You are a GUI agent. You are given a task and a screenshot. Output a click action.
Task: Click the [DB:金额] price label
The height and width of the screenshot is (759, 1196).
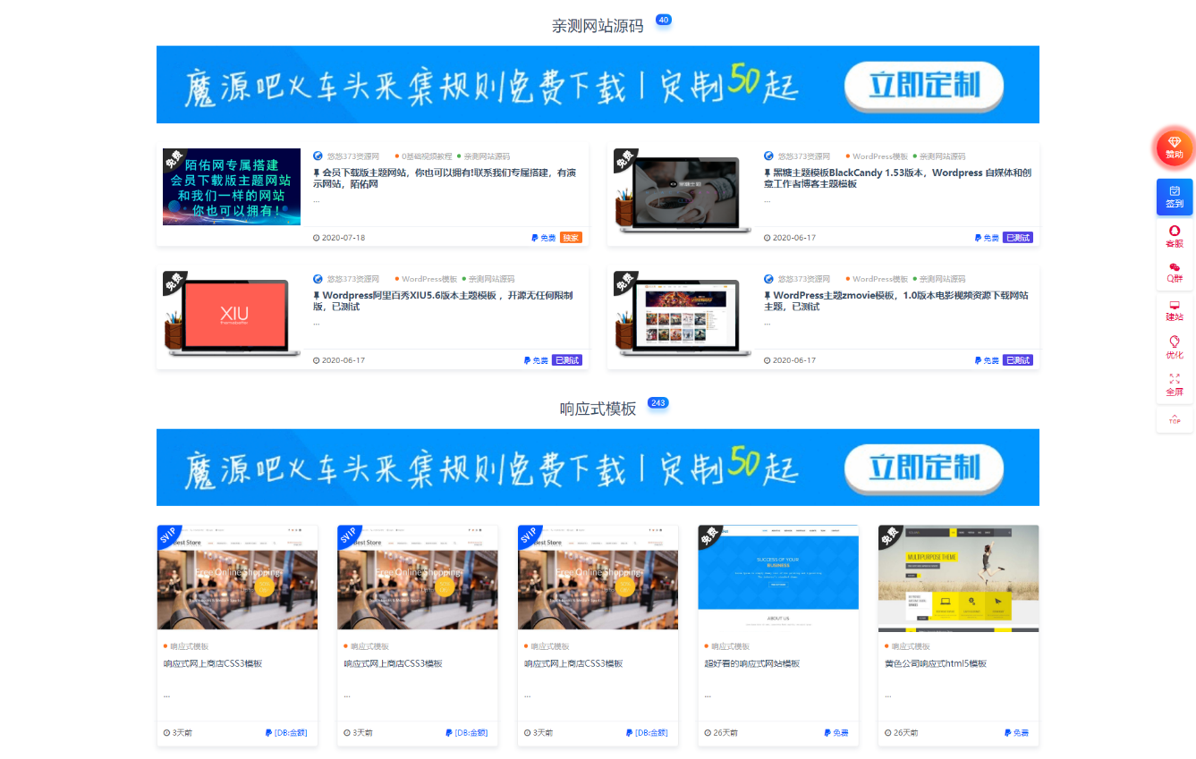pos(292,732)
